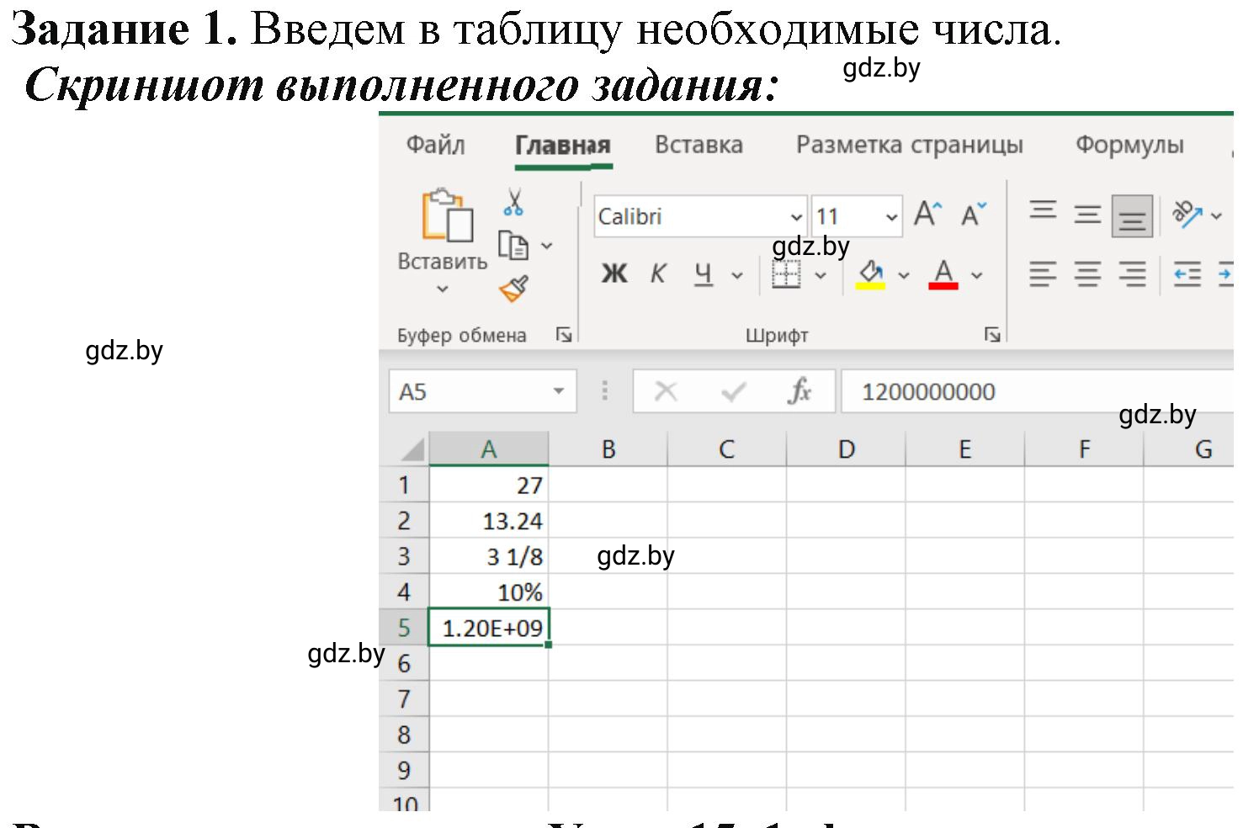Viewport: 1259px width, 828px height.
Task: Open underline style dropdown arrow
Action: coord(737,274)
